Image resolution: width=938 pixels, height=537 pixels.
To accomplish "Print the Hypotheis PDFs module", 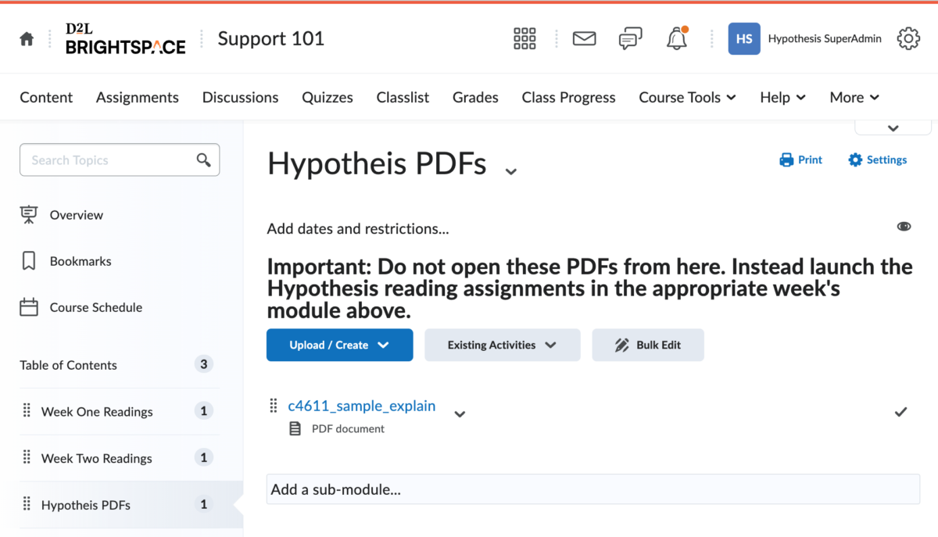I will [800, 159].
